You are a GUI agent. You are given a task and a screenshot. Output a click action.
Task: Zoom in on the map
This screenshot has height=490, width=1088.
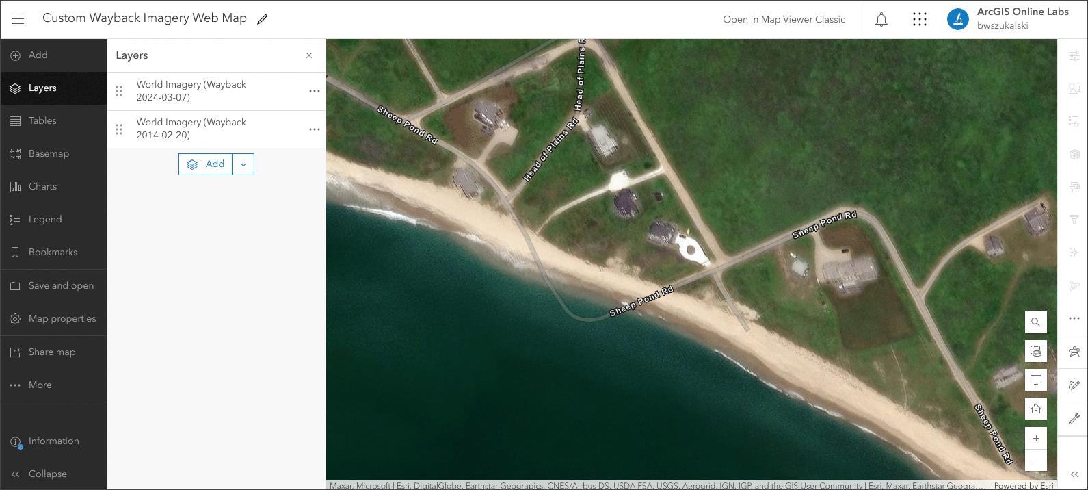[x=1036, y=438]
